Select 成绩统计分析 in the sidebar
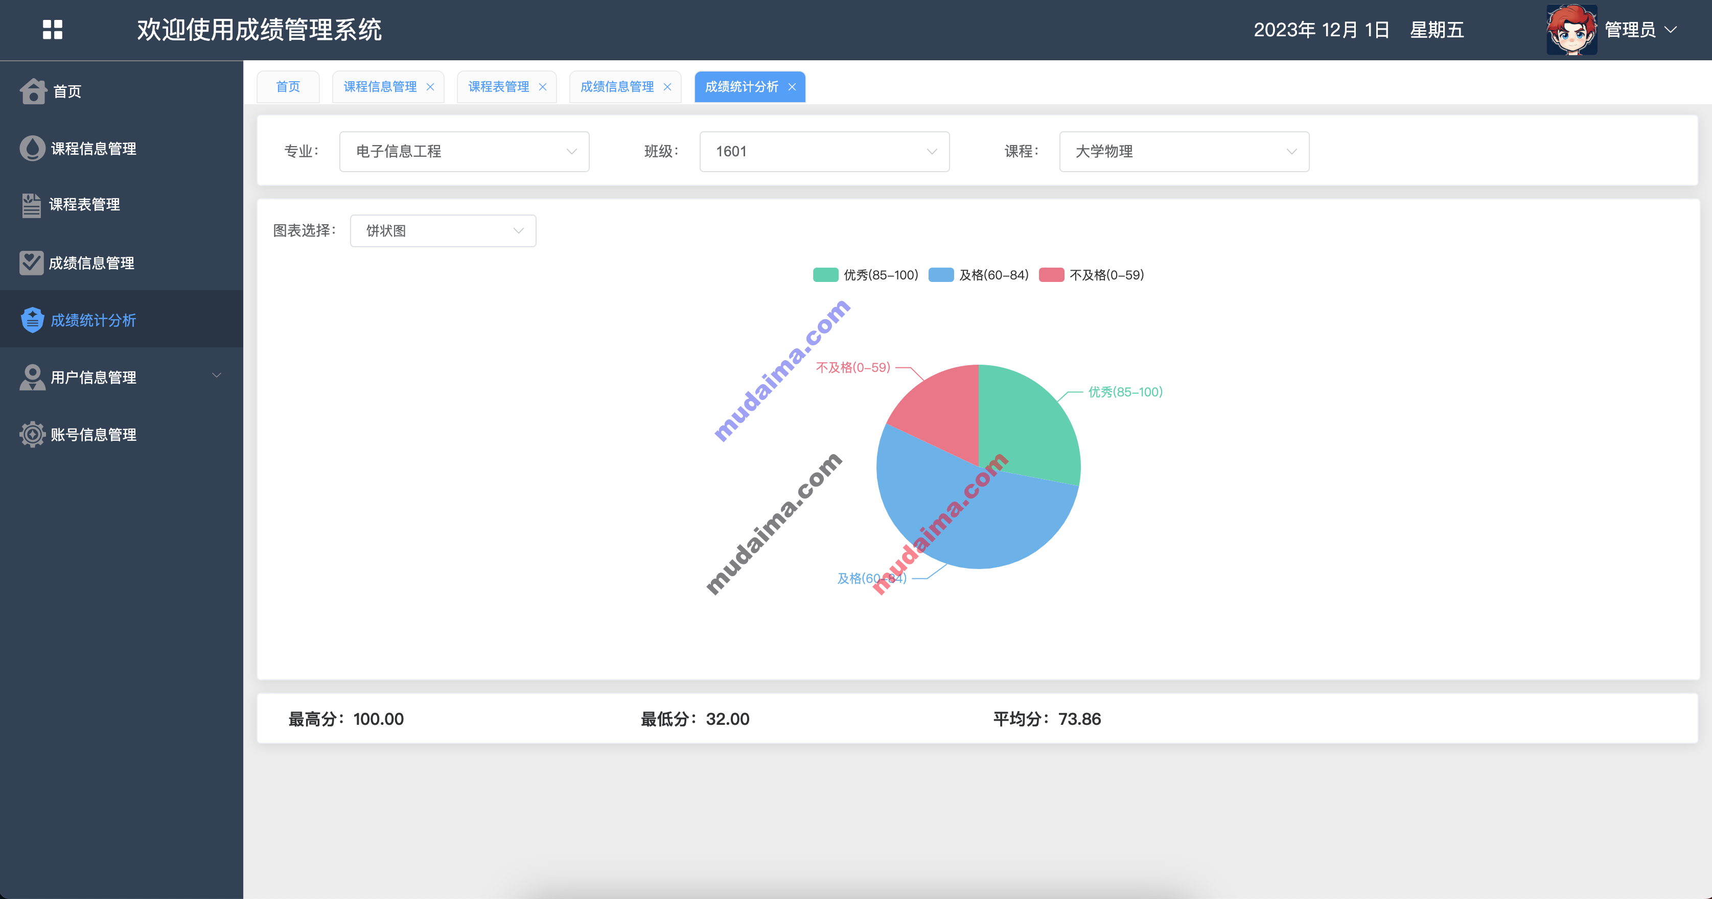 click(x=122, y=320)
